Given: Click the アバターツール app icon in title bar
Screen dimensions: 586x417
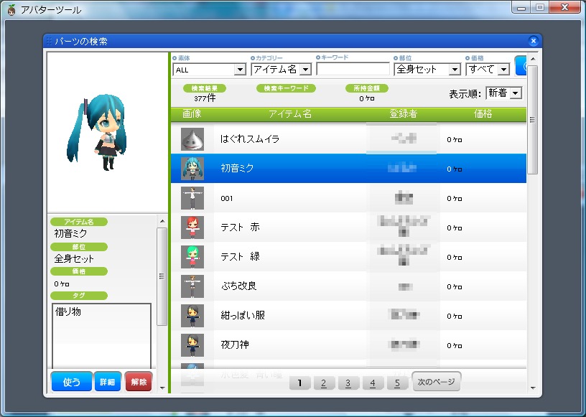Looking at the screenshot, I should (x=11, y=9).
